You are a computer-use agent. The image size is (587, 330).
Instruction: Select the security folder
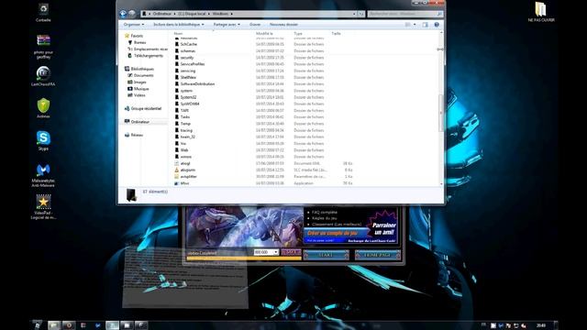tap(187, 58)
